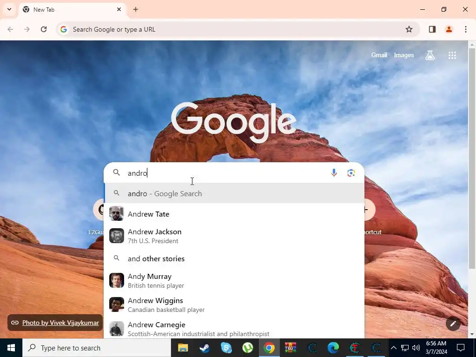The width and height of the screenshot is (476, 357).
Task: Click the Windows taskbar search box
Action: (x=97, y=348)
